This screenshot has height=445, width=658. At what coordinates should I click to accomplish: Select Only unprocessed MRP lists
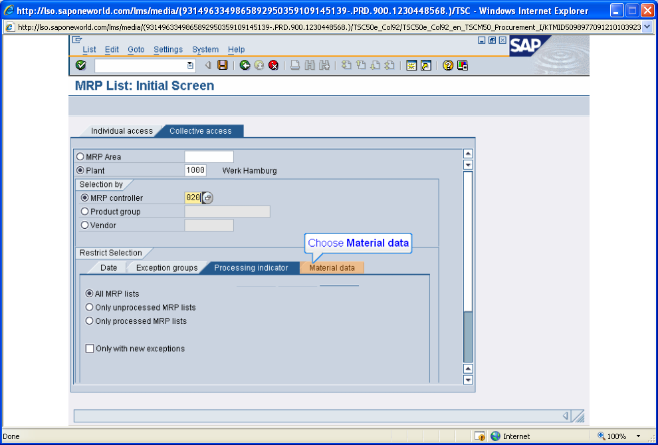coord(89,307)
